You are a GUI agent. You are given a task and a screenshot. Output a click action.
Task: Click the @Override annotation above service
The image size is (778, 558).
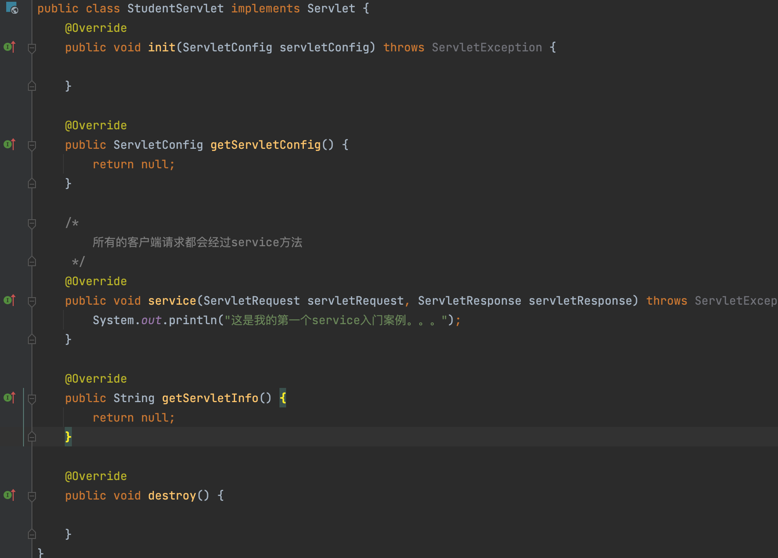96,281
